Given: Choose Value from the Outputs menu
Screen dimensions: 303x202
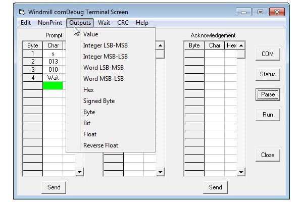Looking at the screenshot, I should [x=111, y=34].
